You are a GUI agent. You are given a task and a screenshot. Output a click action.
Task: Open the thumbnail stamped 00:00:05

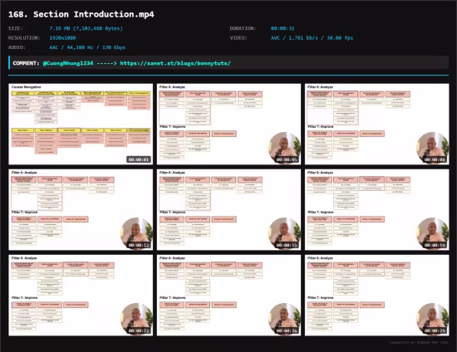(x=228, y=124)
